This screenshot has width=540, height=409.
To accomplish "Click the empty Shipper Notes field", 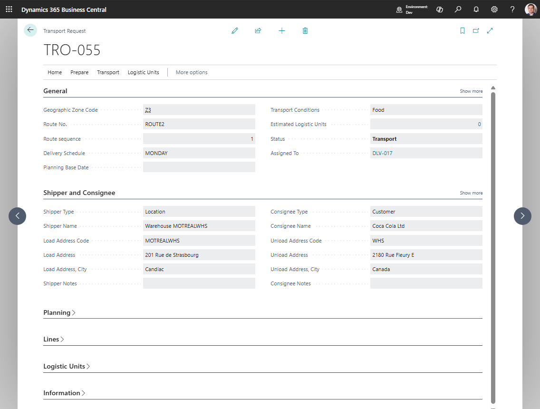I will (x=199, y=283).
